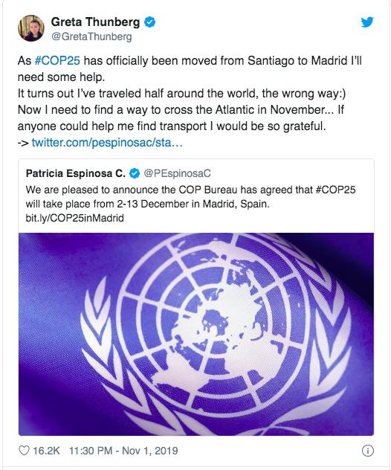Click the 11:30 PM - Nov 1, 2019 timestamp
The height and width of the screenshot is (470, 391).
pyautogui.click(x=123, y=451)
